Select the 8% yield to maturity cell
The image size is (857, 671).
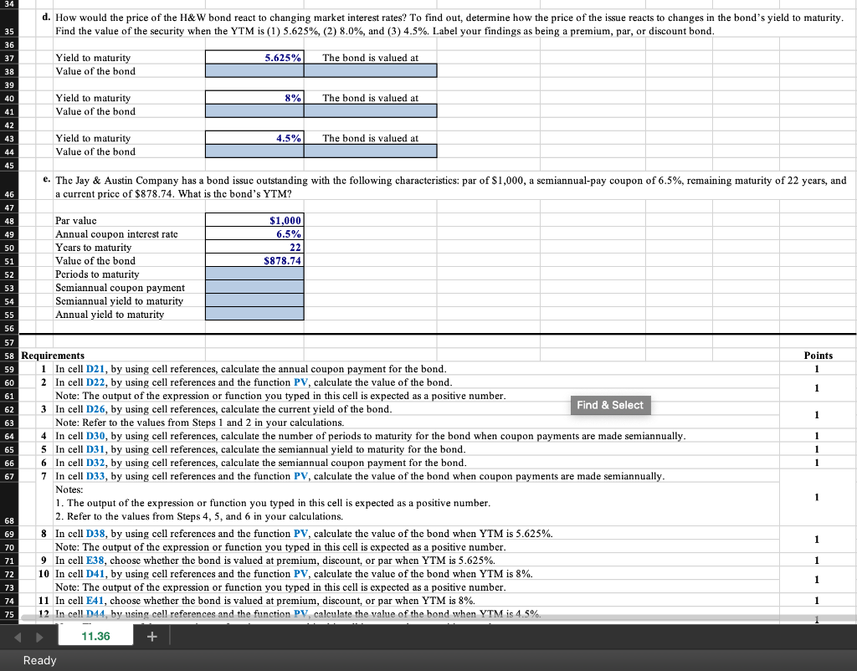pyautogui.click(x=254, y=98)
